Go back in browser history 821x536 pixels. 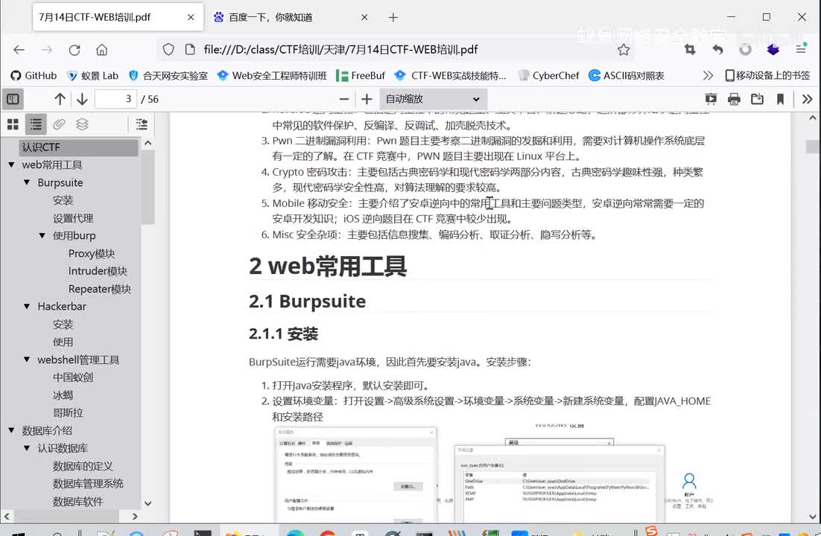pos(19,50)
